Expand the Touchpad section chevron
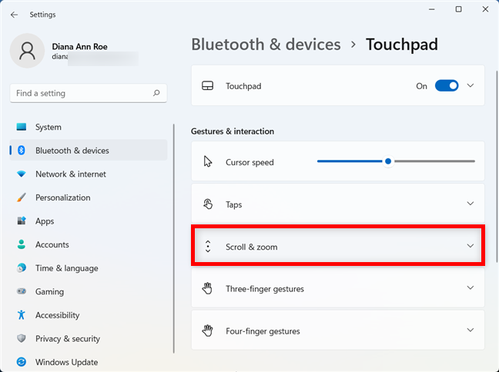This screenshot has width=499, height=372. click(471, 85)
